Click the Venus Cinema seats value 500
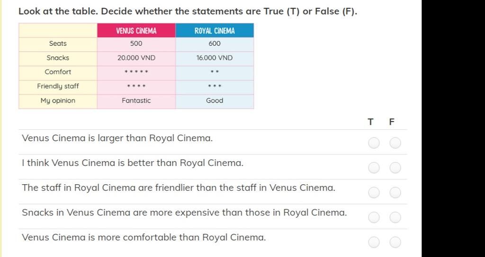This screenshot has height=257, width=485. click(136, 43)
